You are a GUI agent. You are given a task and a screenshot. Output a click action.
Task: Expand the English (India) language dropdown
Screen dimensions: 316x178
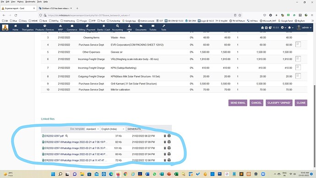tap(113, 129)
